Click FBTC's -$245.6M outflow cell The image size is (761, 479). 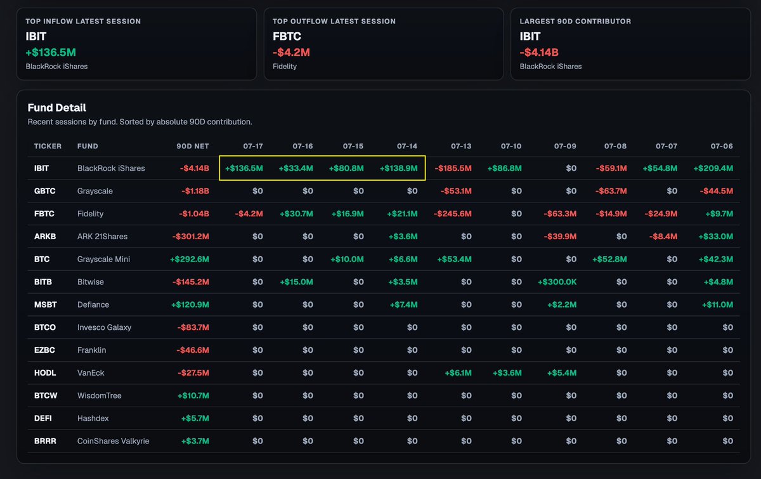click(453, 214)
